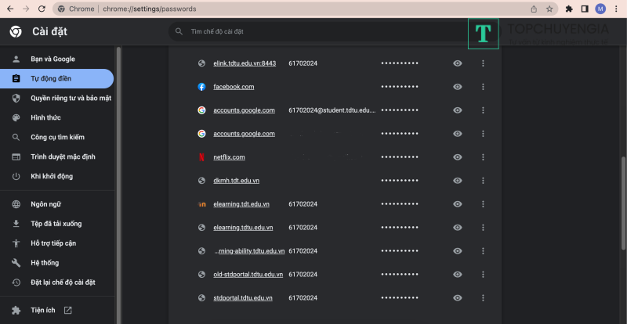Open more actions for elink.tdtu.edu.vn:8443
The width and height of the screenshot is (627, 324).
click(x=483, y=63)
